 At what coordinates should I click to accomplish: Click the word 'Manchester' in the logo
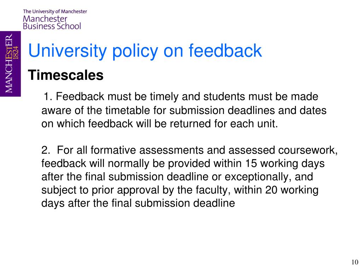pos(45,19)
